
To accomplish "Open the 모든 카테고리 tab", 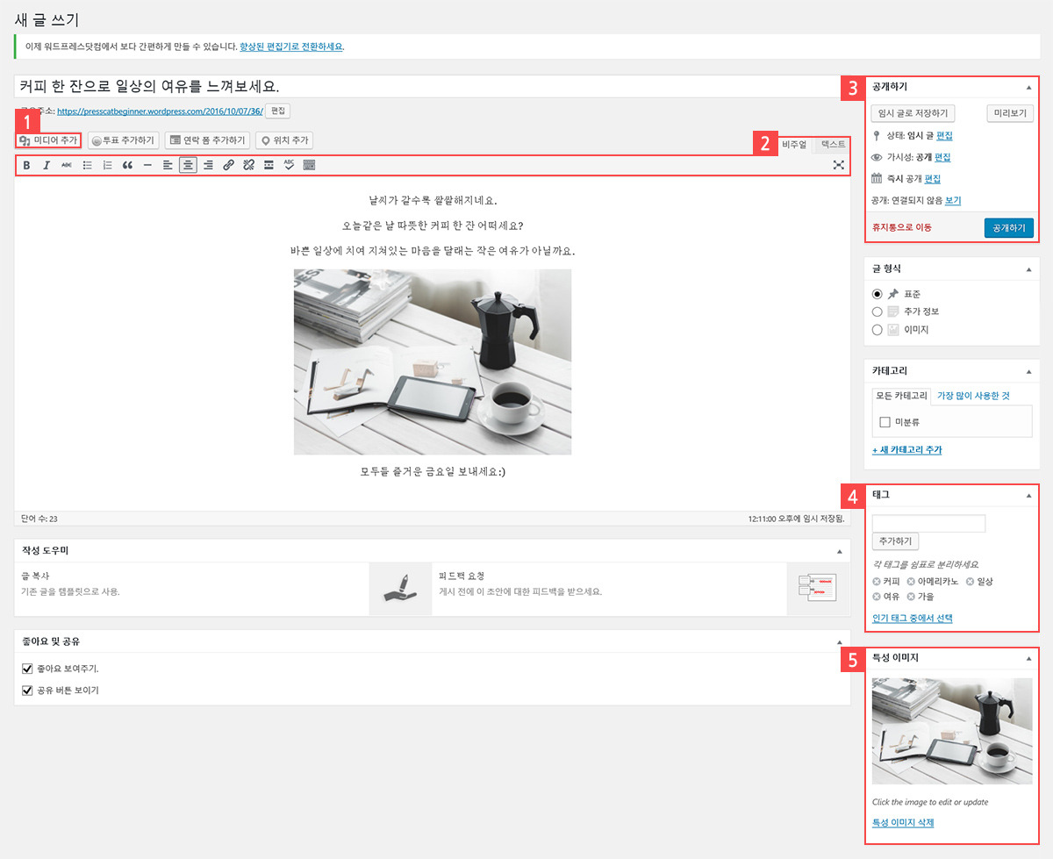I will coord(901,397).
